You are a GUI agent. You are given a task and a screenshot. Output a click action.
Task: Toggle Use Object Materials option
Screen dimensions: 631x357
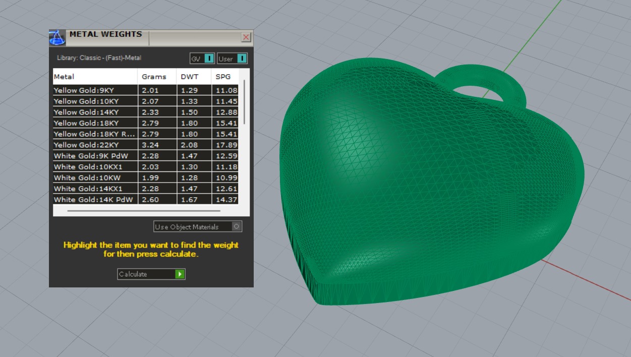coord(198,226)
